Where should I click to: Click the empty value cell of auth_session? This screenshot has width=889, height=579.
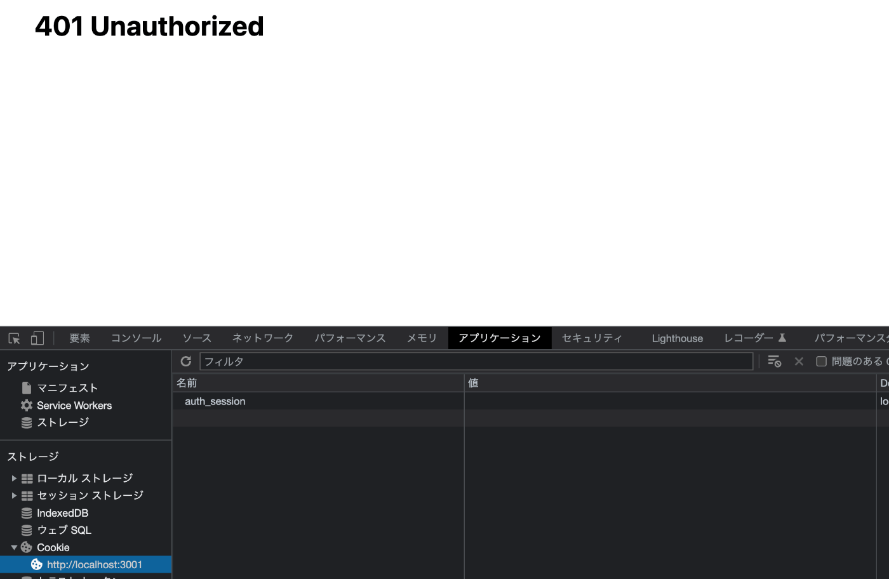pyautogui.click(x=670, y=401)
